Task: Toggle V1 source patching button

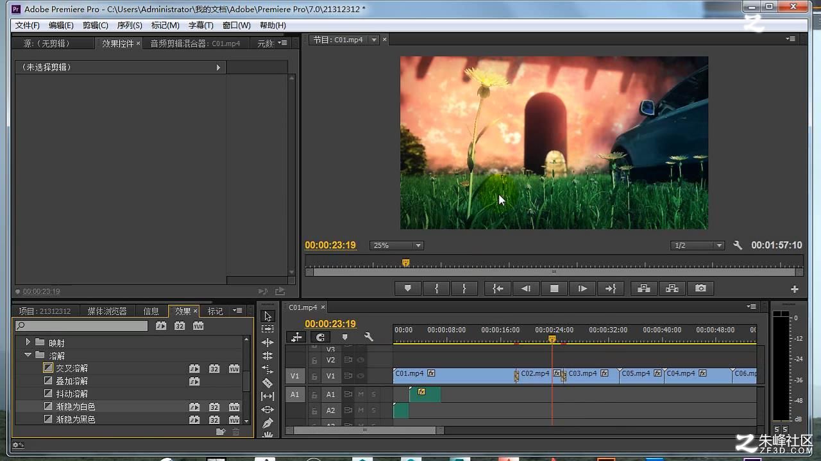Action: point(294,376)
